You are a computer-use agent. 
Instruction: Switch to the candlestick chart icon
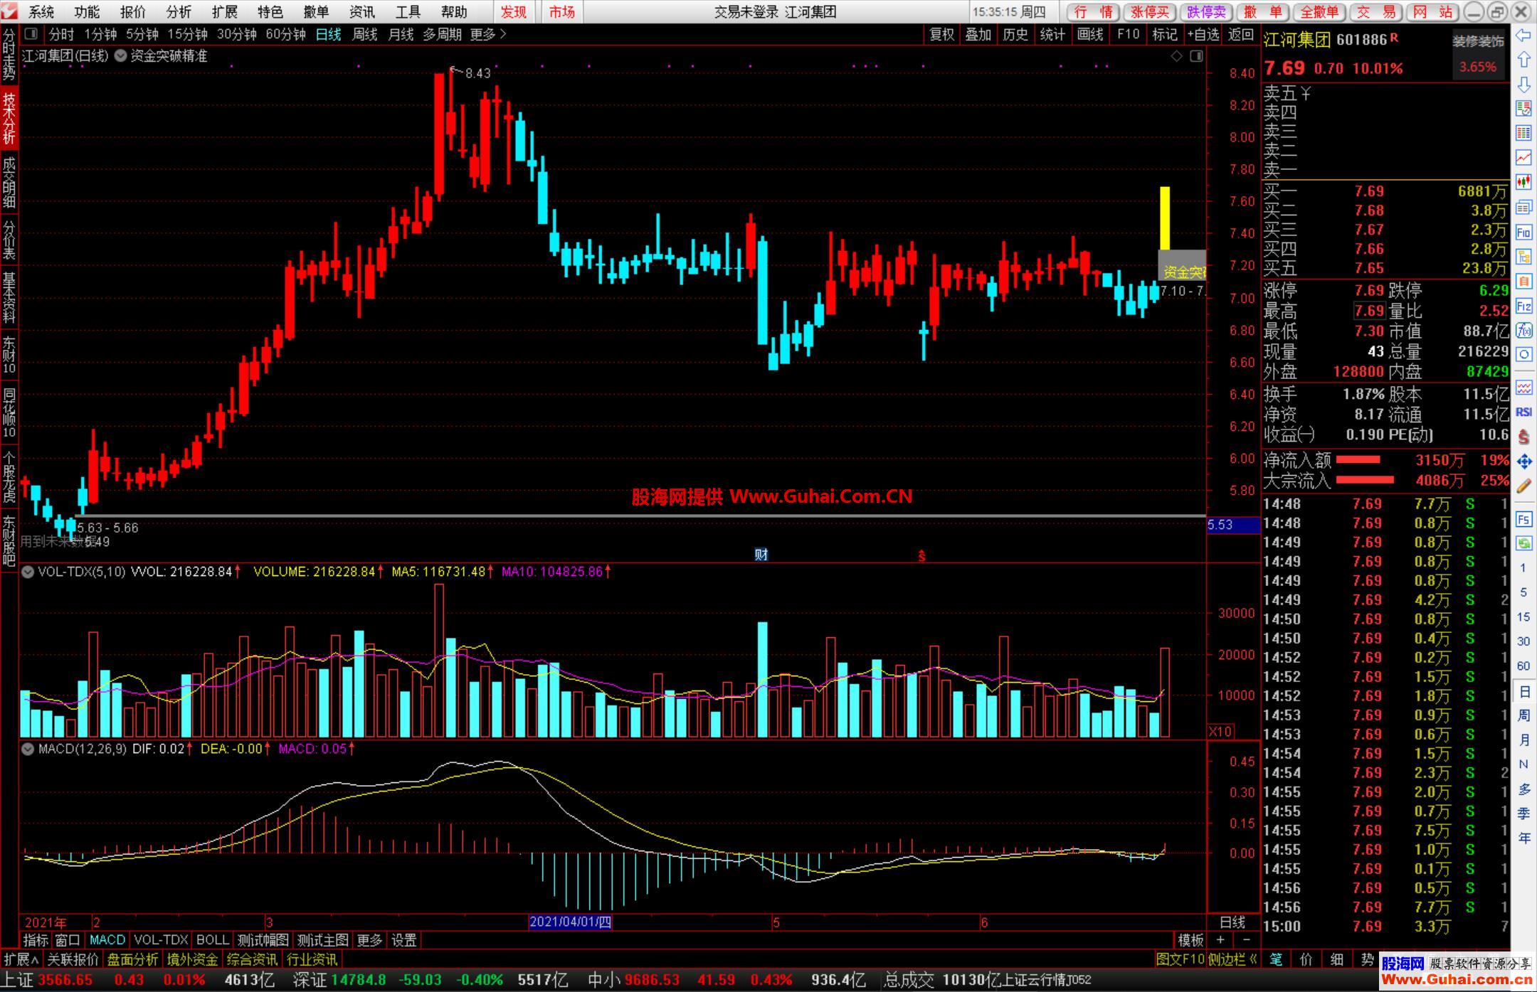1523,182
